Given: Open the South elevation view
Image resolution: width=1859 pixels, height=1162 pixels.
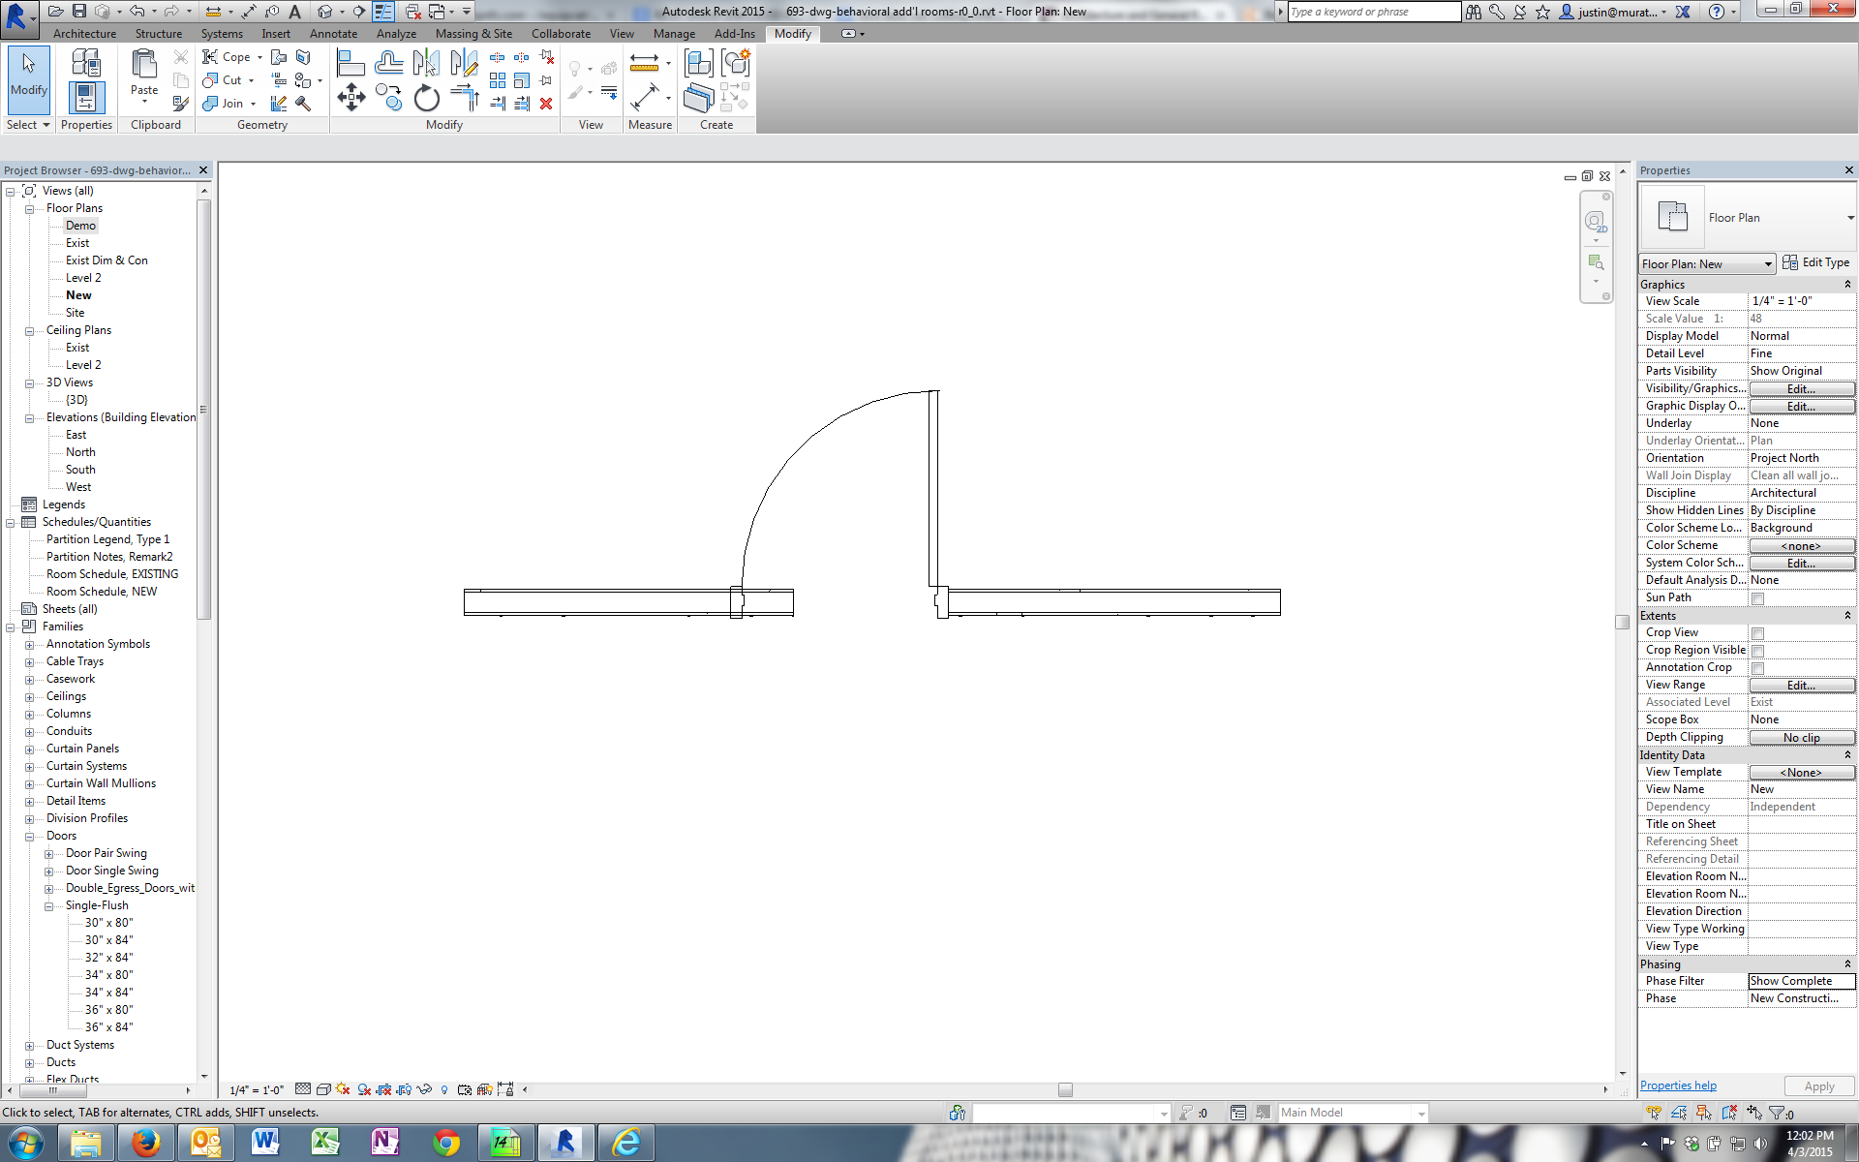Looking at the screenshot, I should 80,470.
